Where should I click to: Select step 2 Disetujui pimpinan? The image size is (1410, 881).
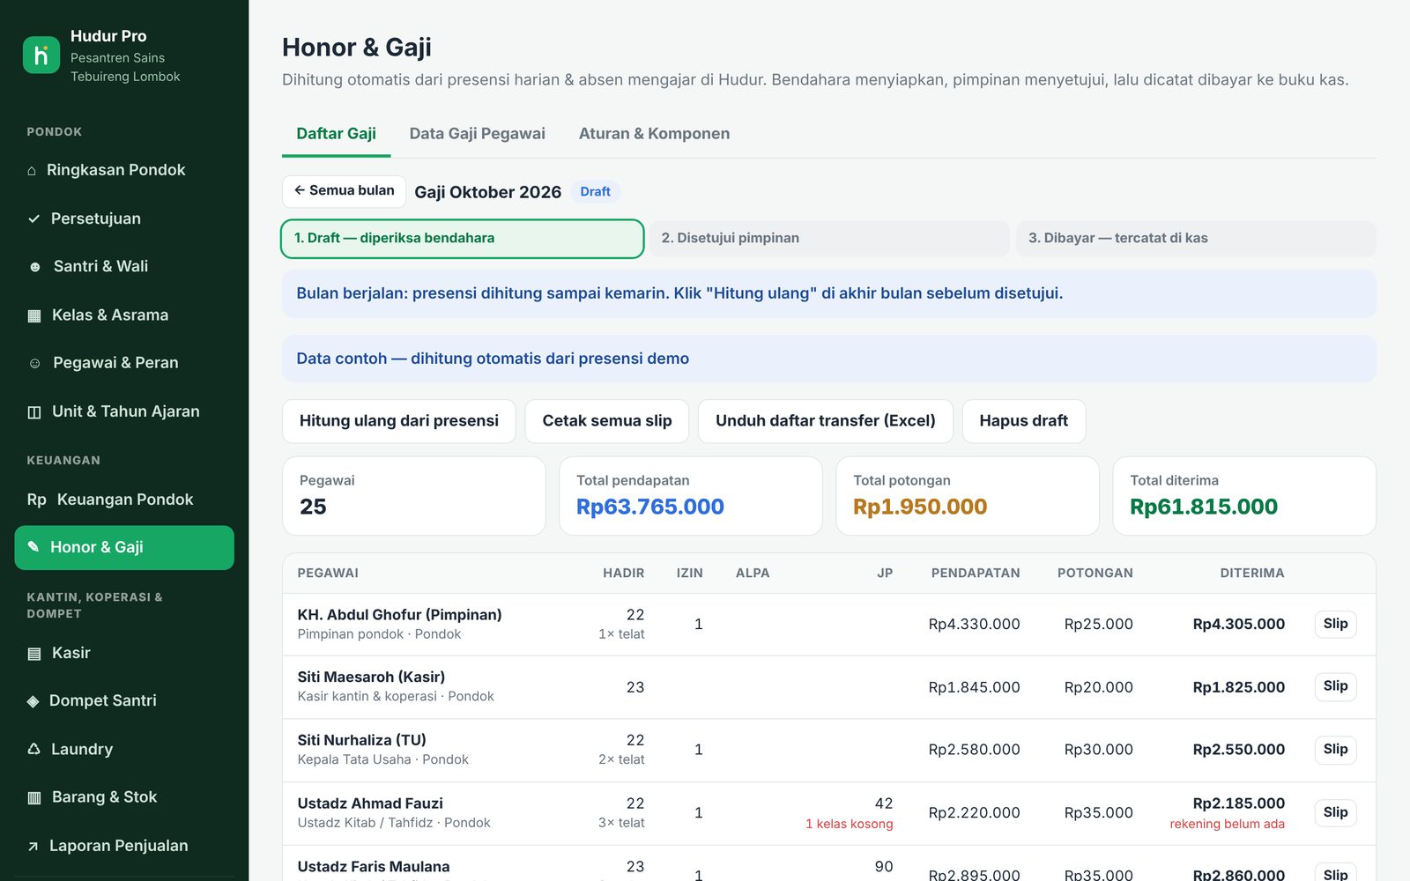coord(829,239)
